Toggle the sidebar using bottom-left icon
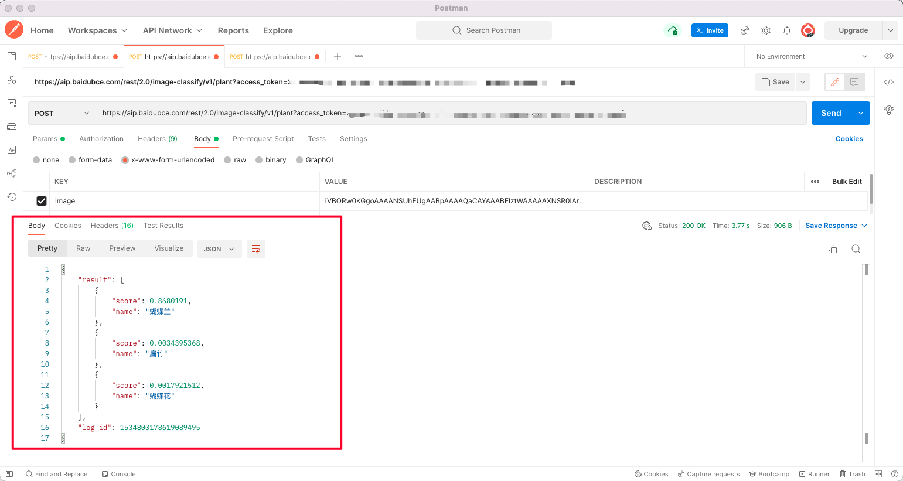This screenshot has height=481, width=903. point(9,474)
